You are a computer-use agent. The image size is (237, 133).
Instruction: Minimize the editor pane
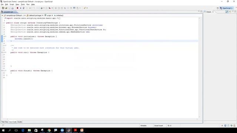tap(199, 11)
